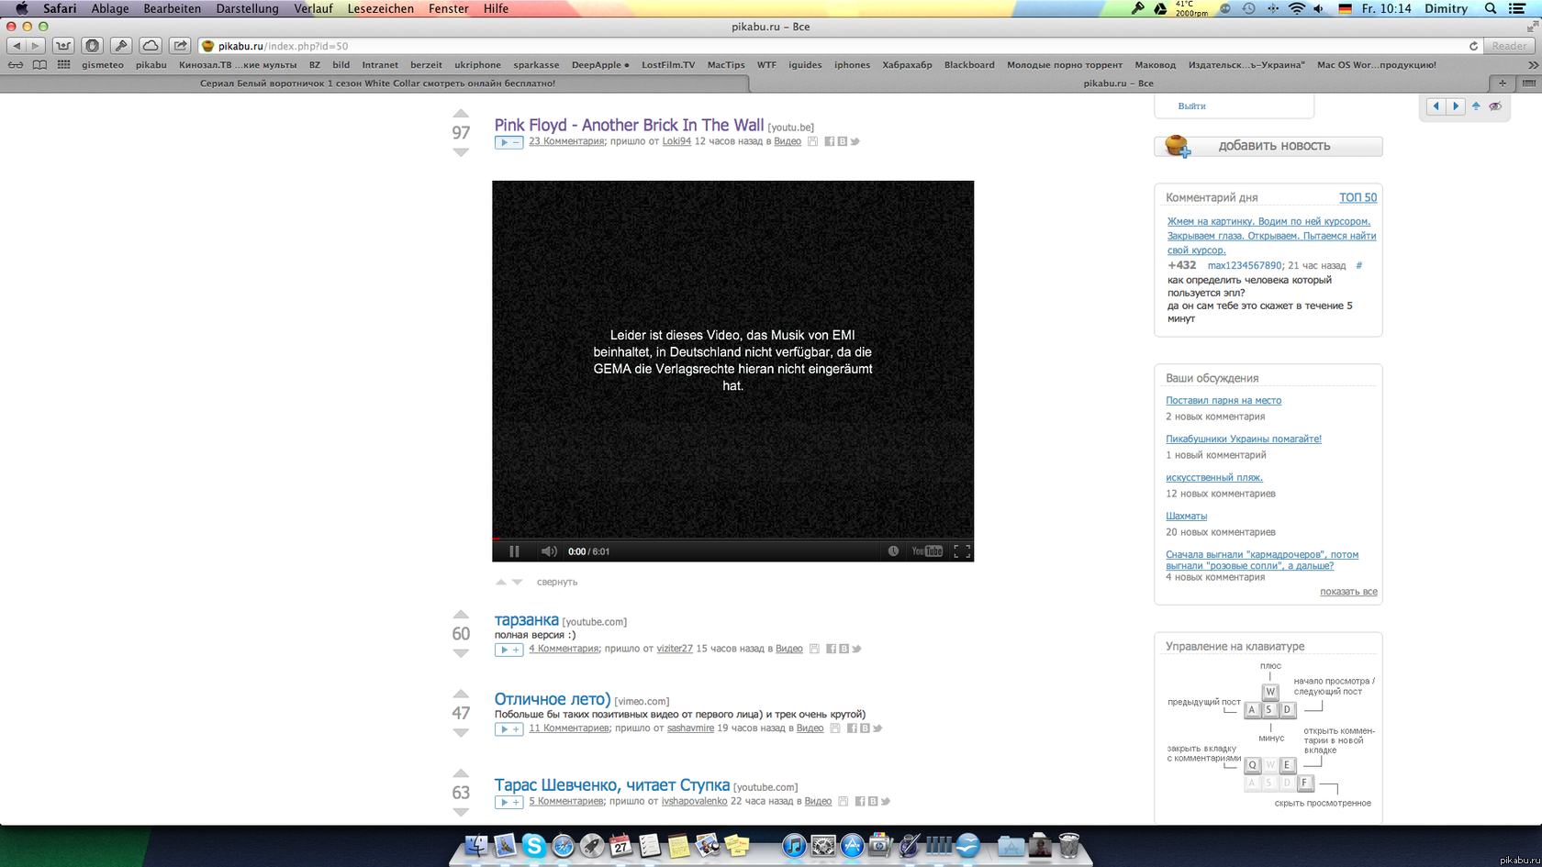Image resolution: width=1542 pixels, height=867 pixels.
Task: Open the iCloud Tabs toolbar icon
Action: [x=151, y=46]
